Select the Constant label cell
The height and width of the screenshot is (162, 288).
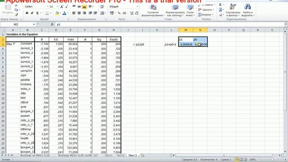point(27,44)
